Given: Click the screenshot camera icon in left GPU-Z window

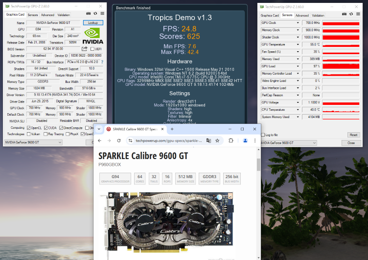Looking at the screenshot, I should [x=88, y=14].
